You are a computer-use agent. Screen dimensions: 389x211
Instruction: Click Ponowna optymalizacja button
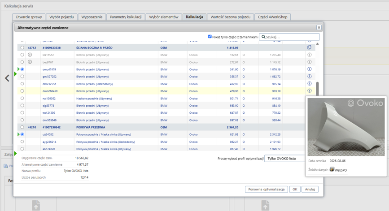coord(267,189)
